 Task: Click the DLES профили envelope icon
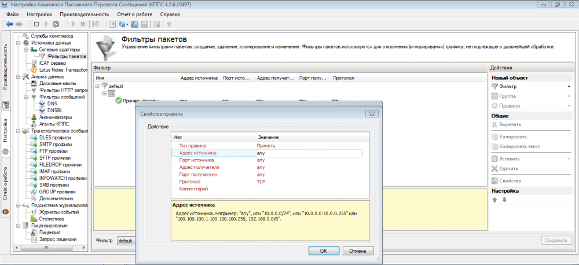[34, 138]
